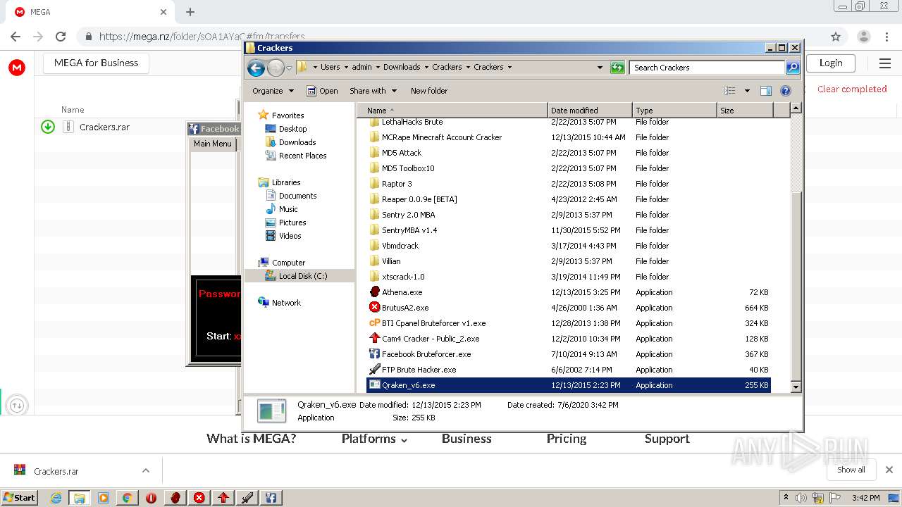This screenshot has width=902, height=507.
Task: Open a new Chrome tab
Action: (190, 12)
